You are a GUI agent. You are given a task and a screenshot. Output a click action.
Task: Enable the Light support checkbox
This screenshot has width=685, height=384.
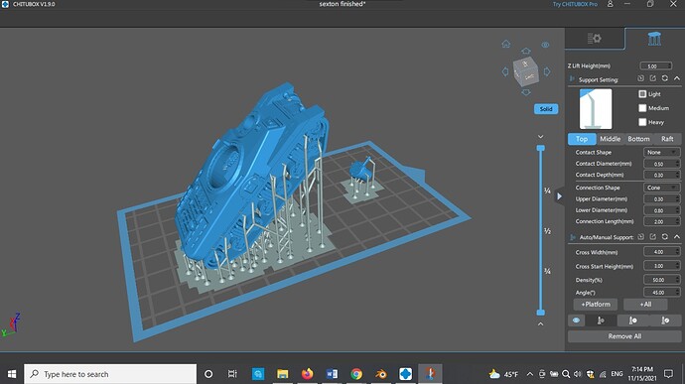click(x=642, y=94)
